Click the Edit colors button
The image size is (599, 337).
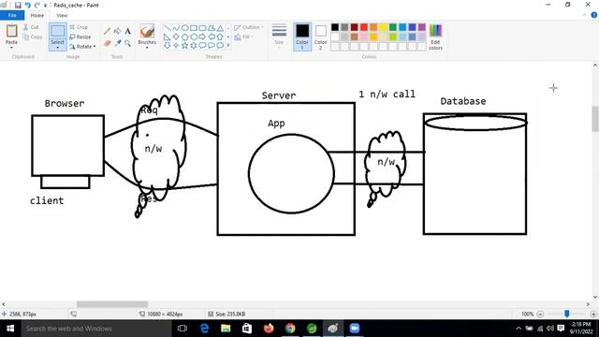click(x=435, y=37)
